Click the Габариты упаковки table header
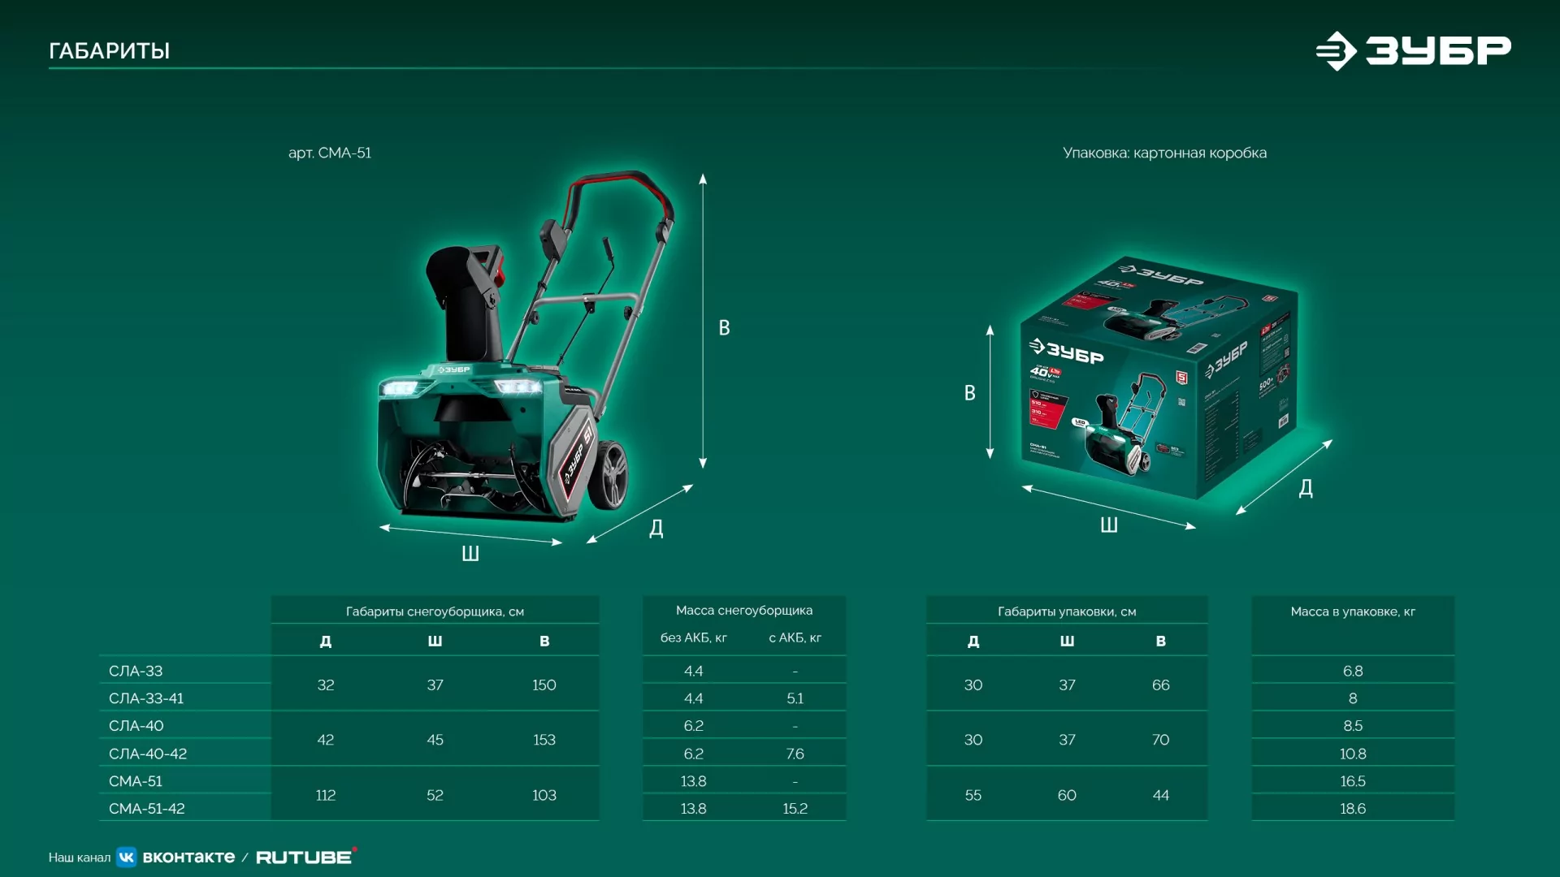The image size is (1560, 877). point(1067,611)
